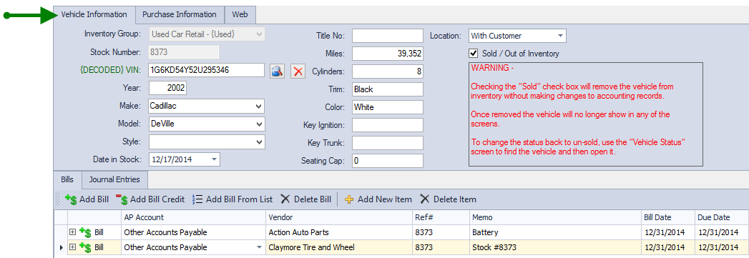Click the Add Bill toolbar icon
Screen dimensions: 749x258
[x=71, y=199]
